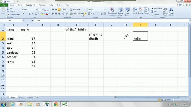Increase font size with Grow Font

(x=45, y=10)
